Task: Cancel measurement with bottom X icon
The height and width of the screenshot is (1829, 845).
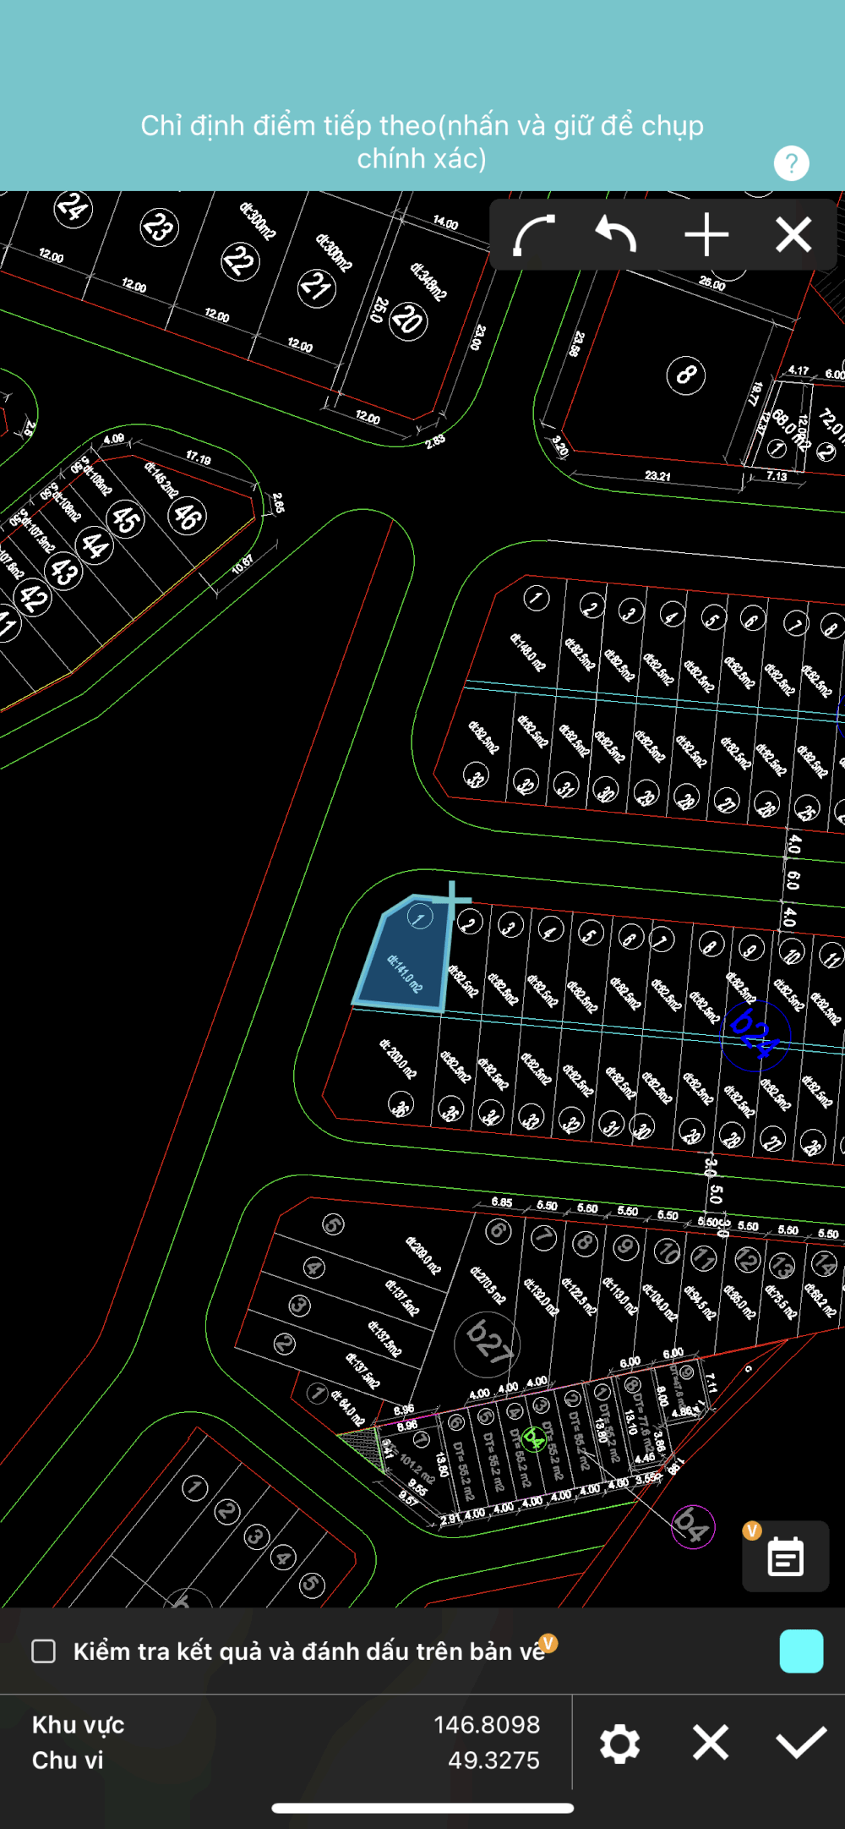Action: point(710,1743)
